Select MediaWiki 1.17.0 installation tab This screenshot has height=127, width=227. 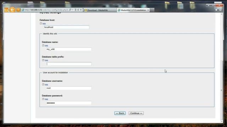[133, 10]
